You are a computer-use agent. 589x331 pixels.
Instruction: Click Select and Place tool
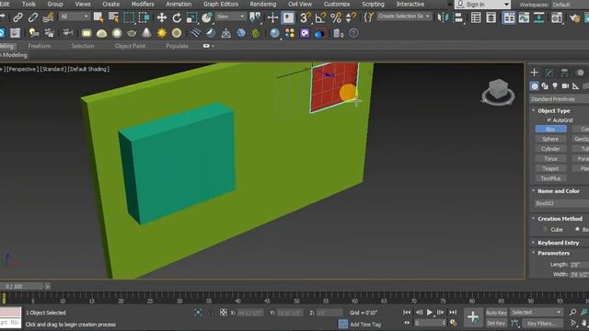(206, 17)
